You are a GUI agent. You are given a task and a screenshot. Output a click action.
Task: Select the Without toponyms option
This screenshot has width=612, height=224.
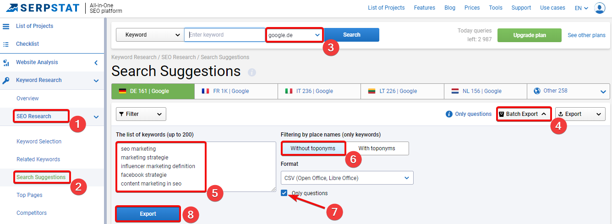[x=313, y=148]
